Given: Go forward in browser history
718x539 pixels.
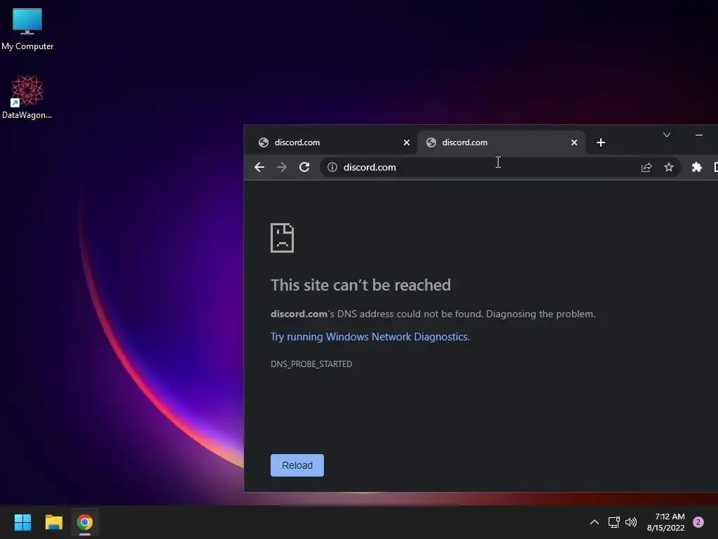Looking at the screenshot, I should click(x=282, y=167).
